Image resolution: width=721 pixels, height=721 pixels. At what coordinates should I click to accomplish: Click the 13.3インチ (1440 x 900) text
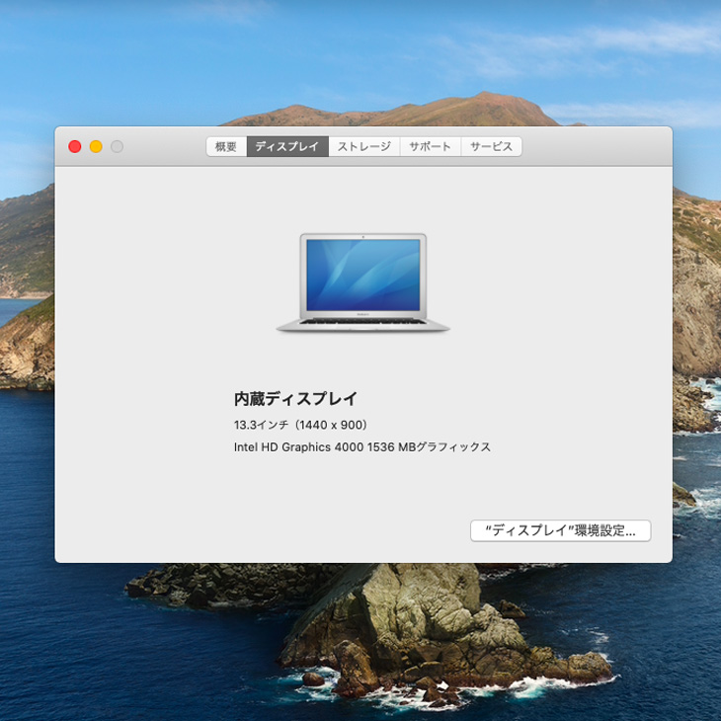[x=300, y=425]
